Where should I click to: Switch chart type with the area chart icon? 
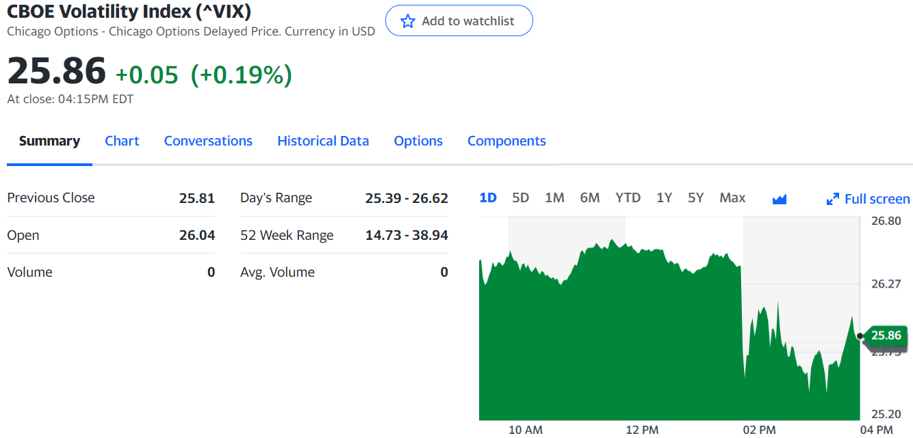pyautogui.click(x=779, y=199)
